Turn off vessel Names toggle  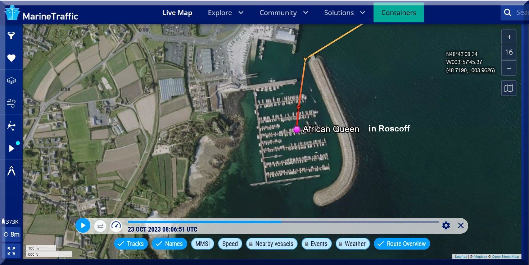169,244
